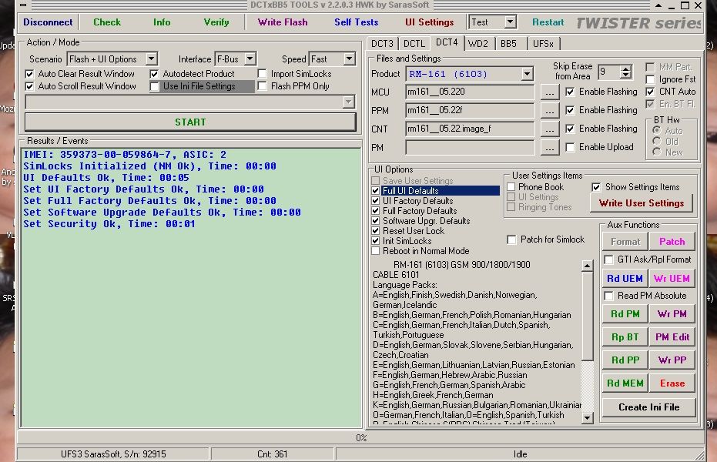
Task: Click the browse button beside PPM file
Action: 549,111
